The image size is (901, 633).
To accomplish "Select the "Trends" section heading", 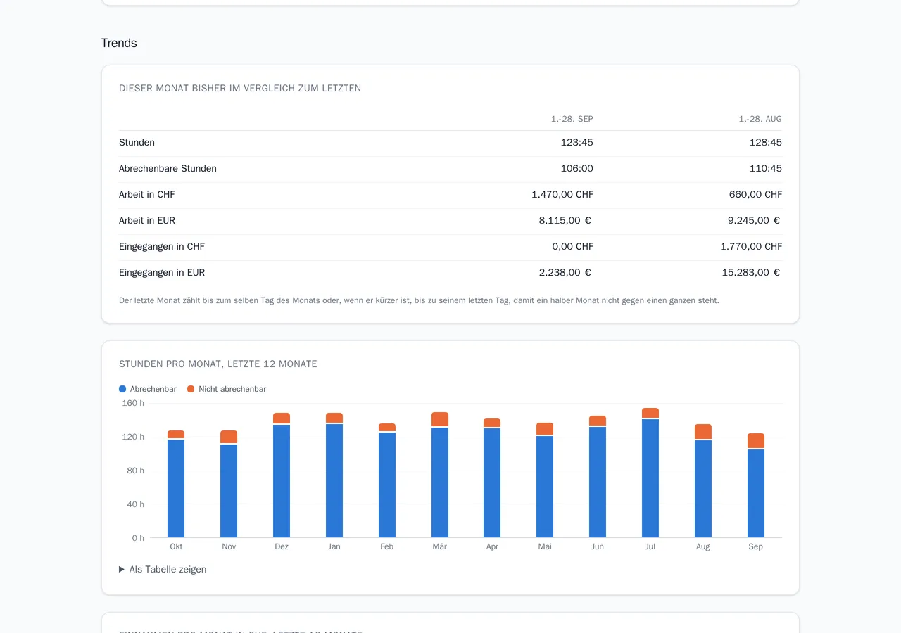I will [x=119, y=43].
